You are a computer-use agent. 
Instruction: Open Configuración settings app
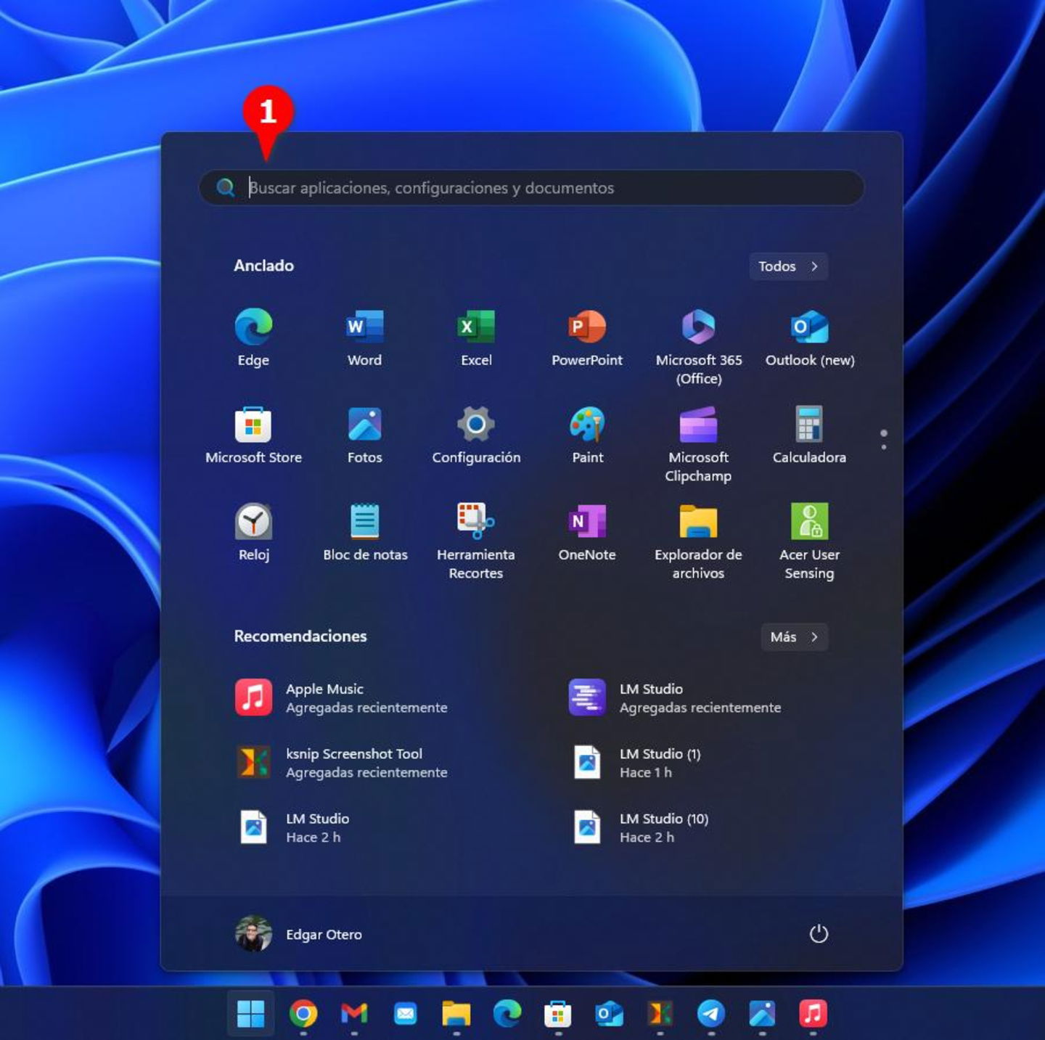pos(476,435)
